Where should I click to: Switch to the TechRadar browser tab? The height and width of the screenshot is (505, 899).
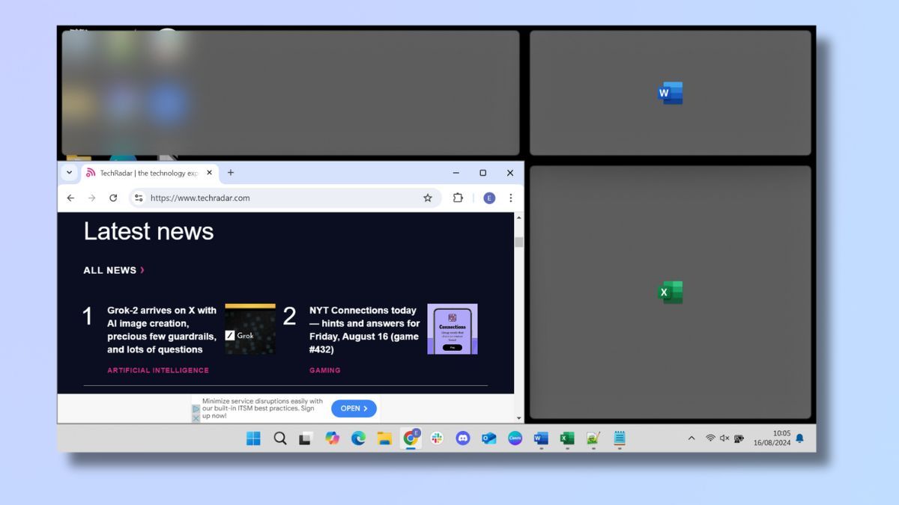click(x=142, y=172)
